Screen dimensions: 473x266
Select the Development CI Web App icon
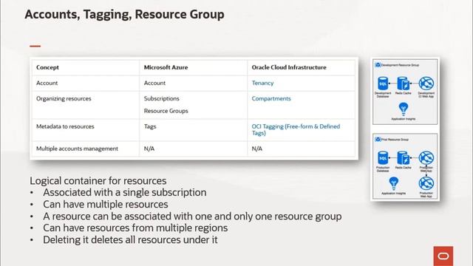[426, 83]
